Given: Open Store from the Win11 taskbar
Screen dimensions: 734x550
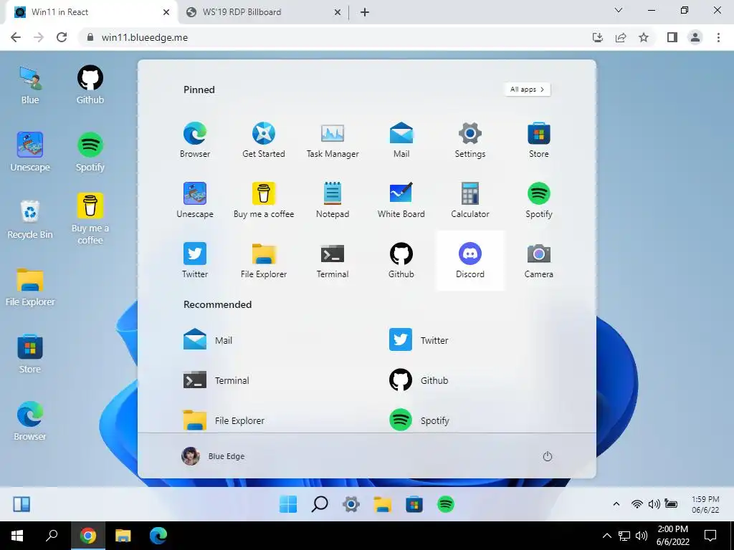Looking at the screenshot, I should point(414,504).
